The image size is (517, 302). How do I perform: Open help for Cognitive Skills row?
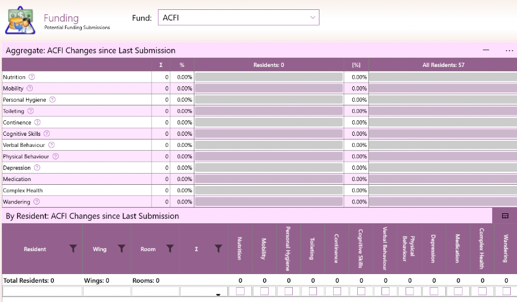point(47,133)
